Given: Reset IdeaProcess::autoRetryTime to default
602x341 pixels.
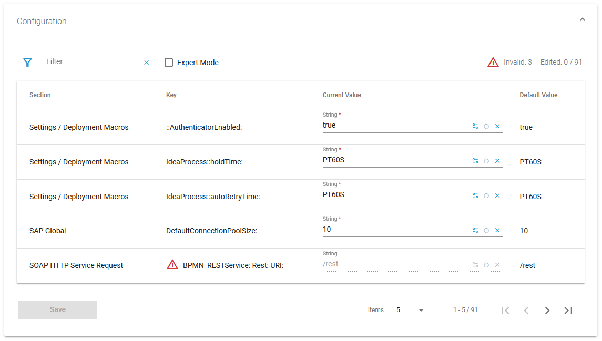Looking at the screenshot, I should (x=486, y=195).
